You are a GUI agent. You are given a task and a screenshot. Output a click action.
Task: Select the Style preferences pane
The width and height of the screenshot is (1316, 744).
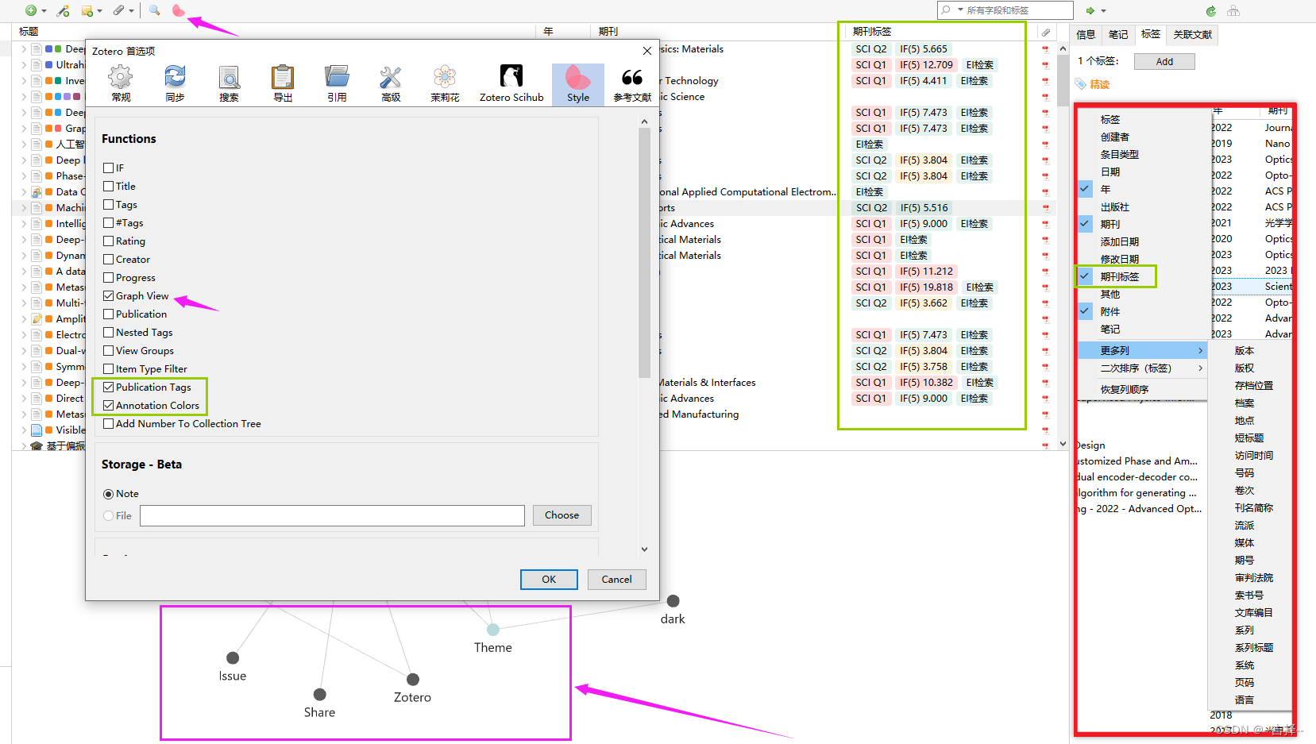tap(578, 83)
